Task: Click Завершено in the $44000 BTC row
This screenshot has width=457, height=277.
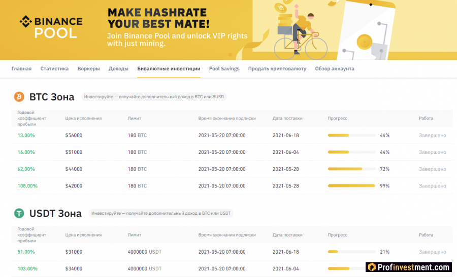Action: [x=433, y=169]
